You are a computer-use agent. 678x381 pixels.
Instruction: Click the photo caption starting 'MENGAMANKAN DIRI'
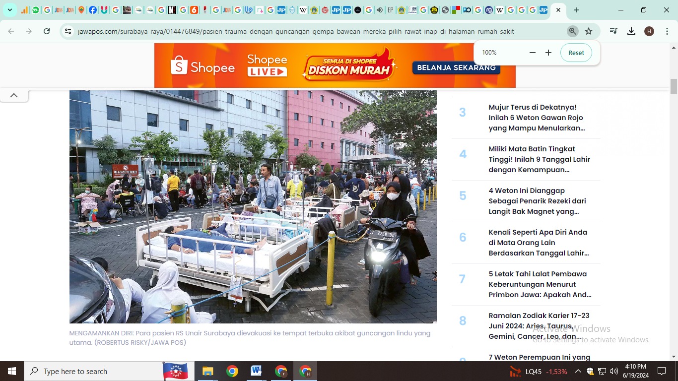coord(250,338)
